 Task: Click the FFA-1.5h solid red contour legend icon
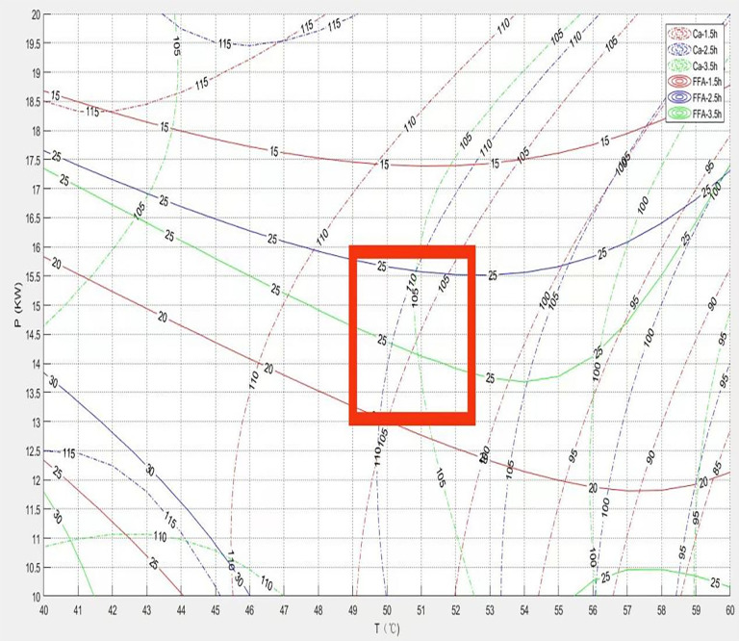click(x=679, y=82)
